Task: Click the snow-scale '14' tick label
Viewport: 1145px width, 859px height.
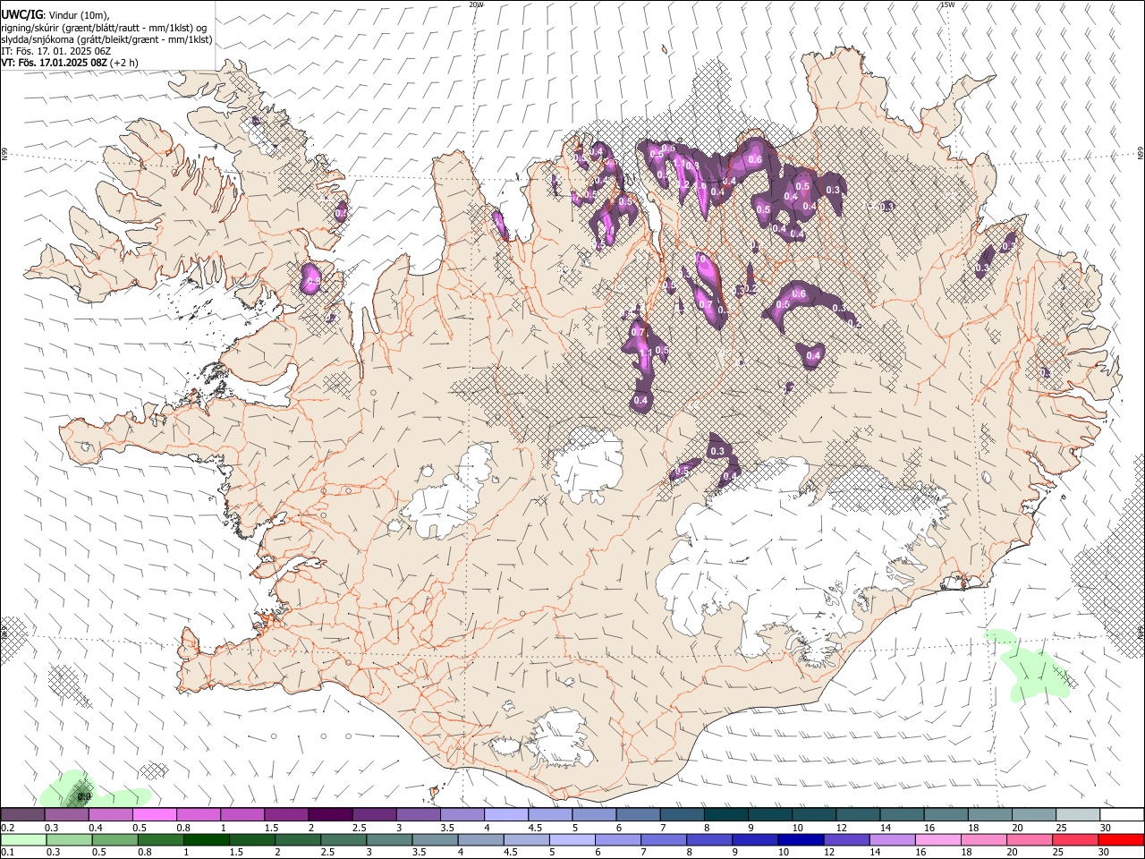Action: pyautogui.click(x=886, y=828)
